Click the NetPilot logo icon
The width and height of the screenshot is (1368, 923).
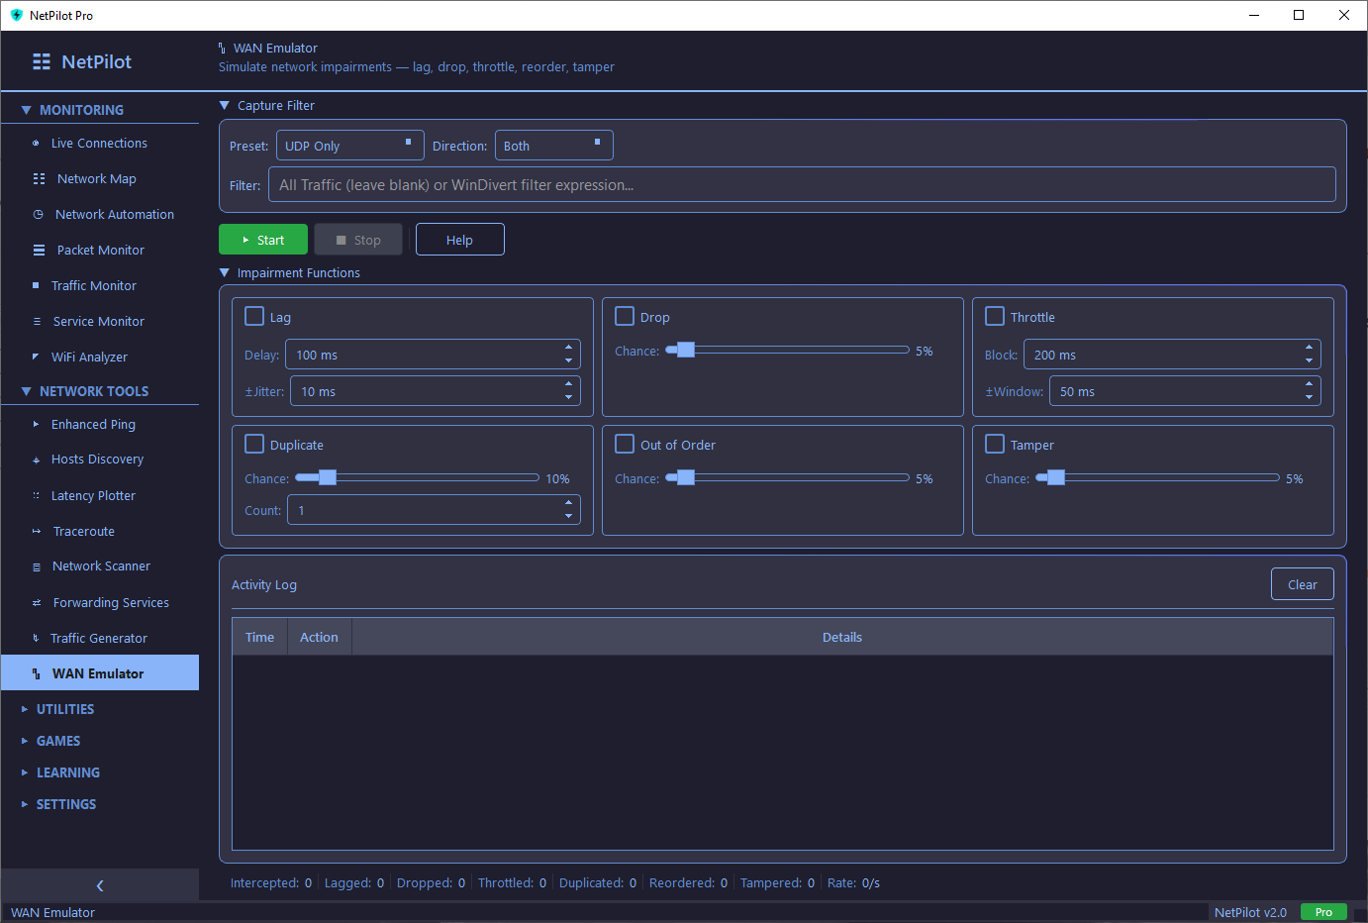pyautogui.click(x=41, y=61)
